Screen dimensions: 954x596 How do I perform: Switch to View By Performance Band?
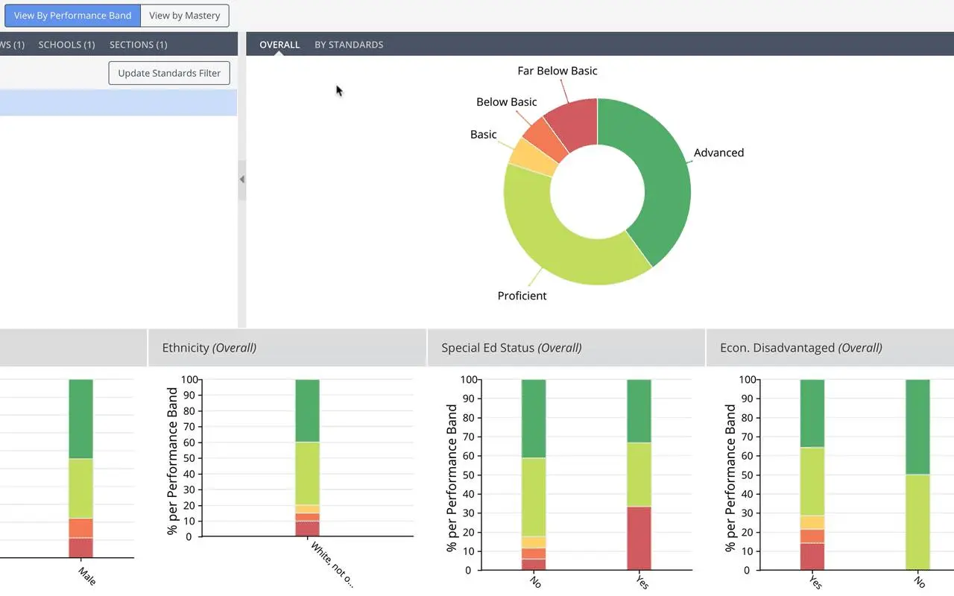[x=72, y=16]
